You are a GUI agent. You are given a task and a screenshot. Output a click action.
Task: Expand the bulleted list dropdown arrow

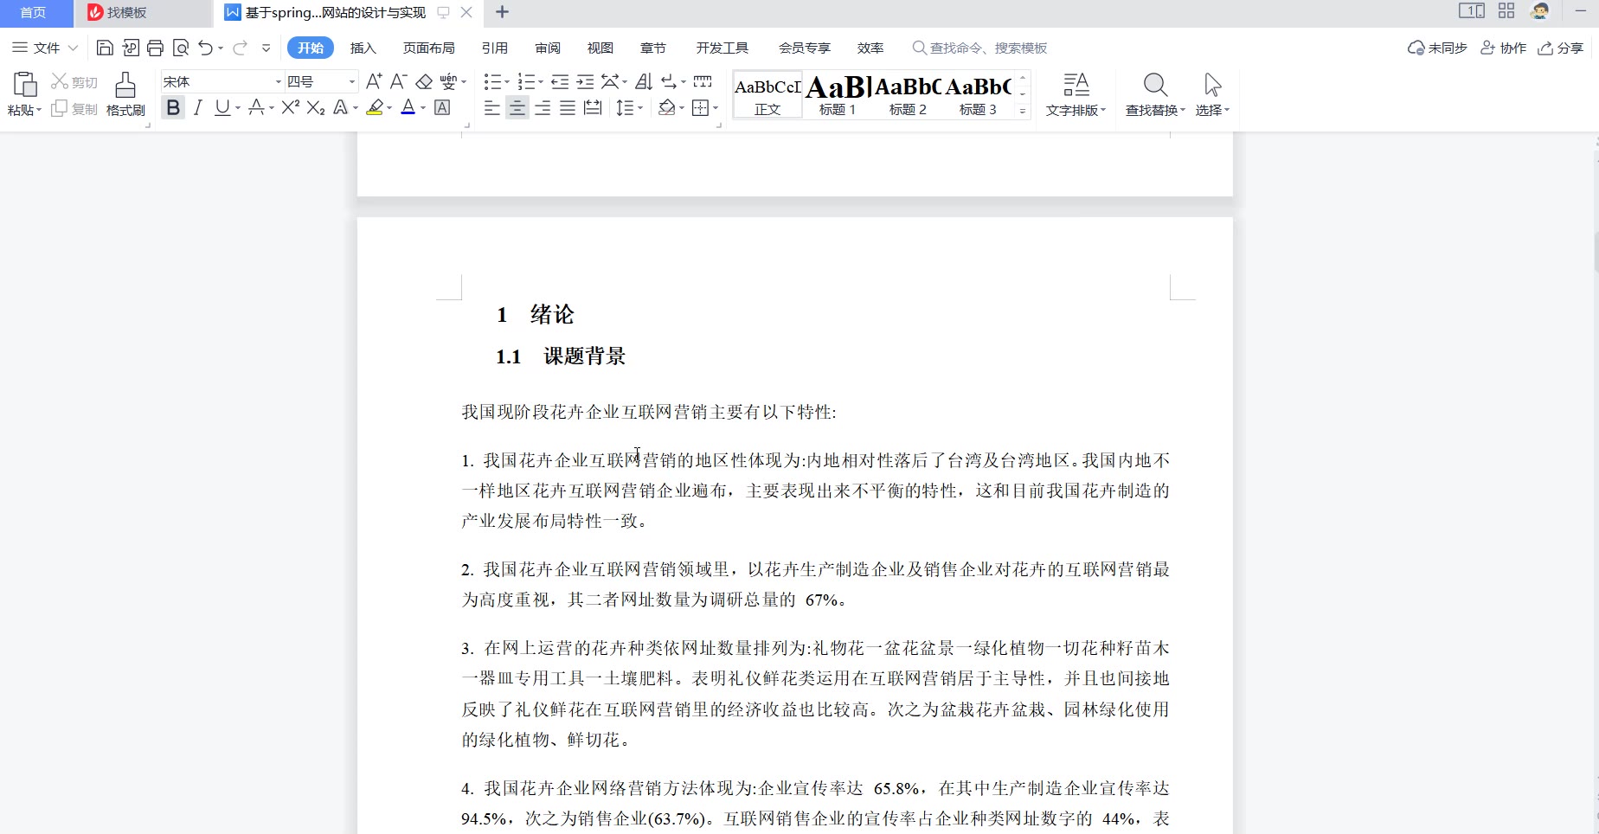(507, 82)
